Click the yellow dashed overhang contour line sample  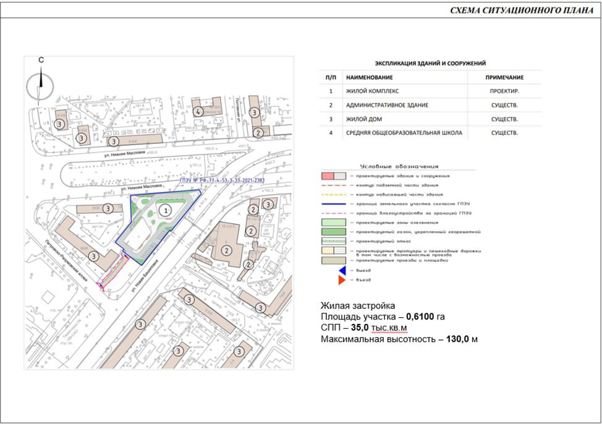click(x=334, y=194)
